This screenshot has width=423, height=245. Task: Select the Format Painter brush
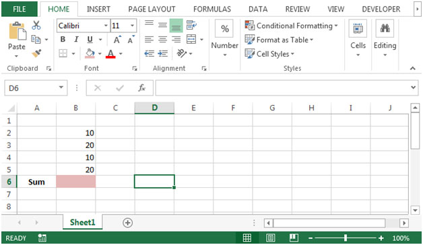pos(36,53)
